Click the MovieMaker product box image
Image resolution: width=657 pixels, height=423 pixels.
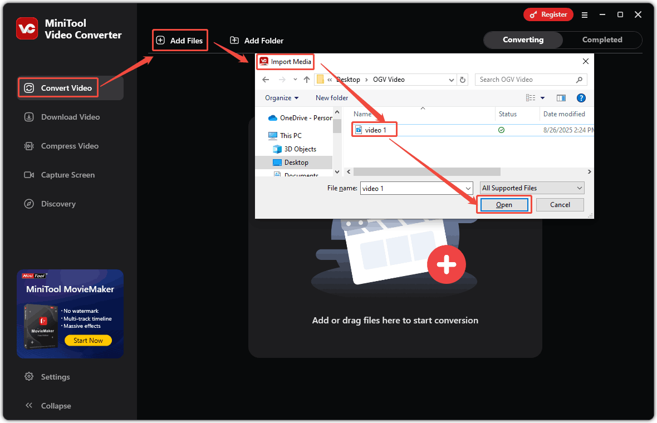41,327
